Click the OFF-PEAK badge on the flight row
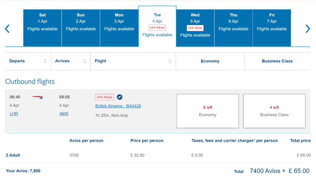316x178 pixels. click(x=104, y=97)
